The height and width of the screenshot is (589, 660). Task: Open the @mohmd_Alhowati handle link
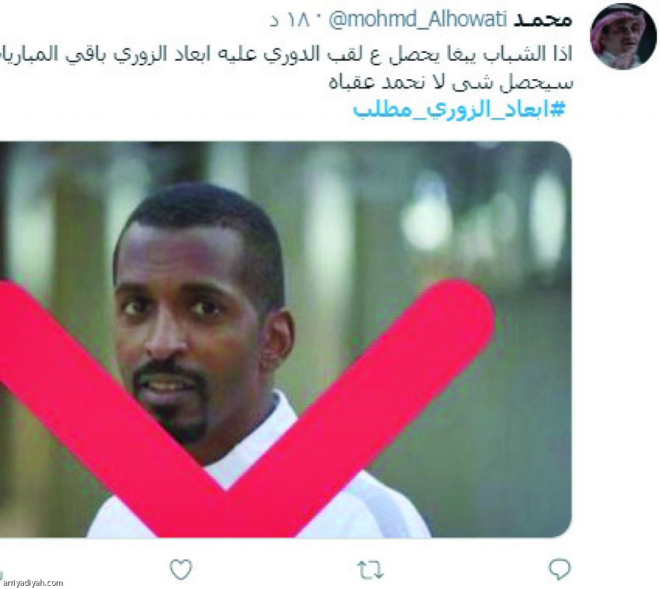pyautogui.click(x=417, y=20)
